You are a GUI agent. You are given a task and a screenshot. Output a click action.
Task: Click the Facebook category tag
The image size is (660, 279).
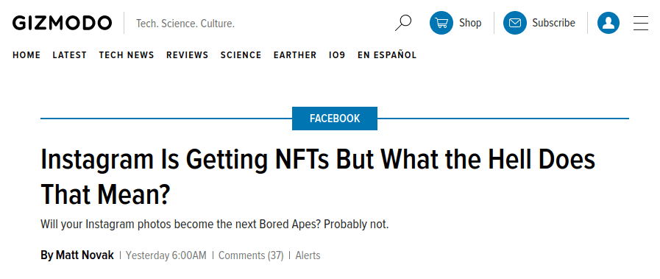[x=335, y=119]
